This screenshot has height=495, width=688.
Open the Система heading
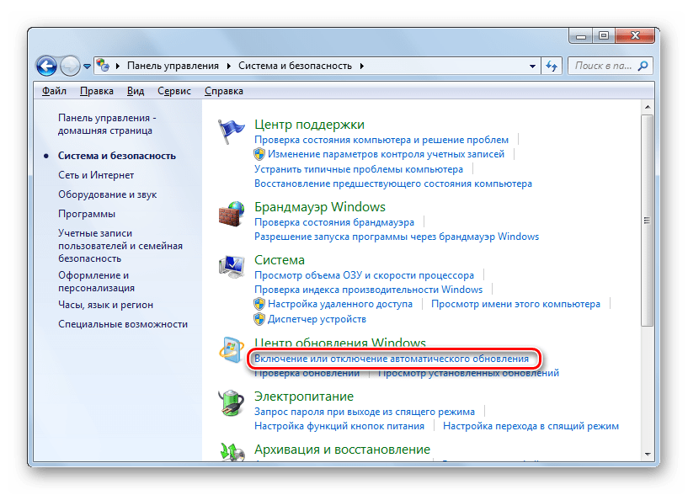[280, 260]
